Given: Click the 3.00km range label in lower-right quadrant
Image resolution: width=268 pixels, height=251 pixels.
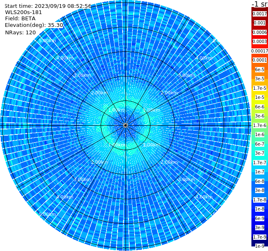Looking at the screenshot, I should (x=186, y=179).
